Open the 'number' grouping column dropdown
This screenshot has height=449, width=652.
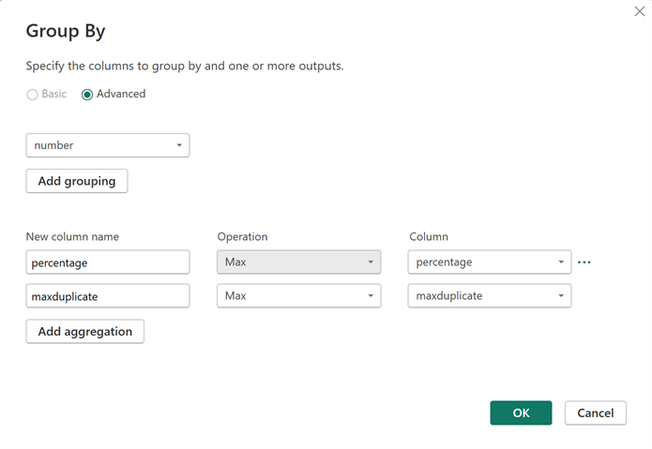[x=107, y=145]
